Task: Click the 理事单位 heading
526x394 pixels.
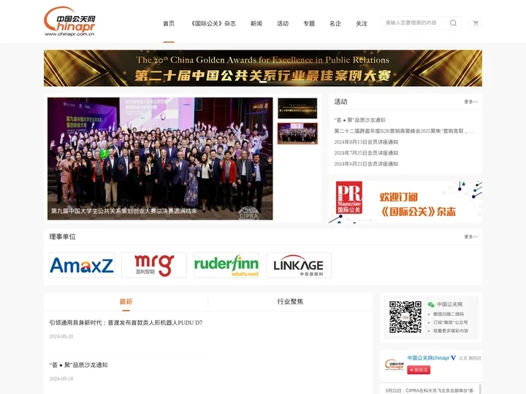Action: 62,237
